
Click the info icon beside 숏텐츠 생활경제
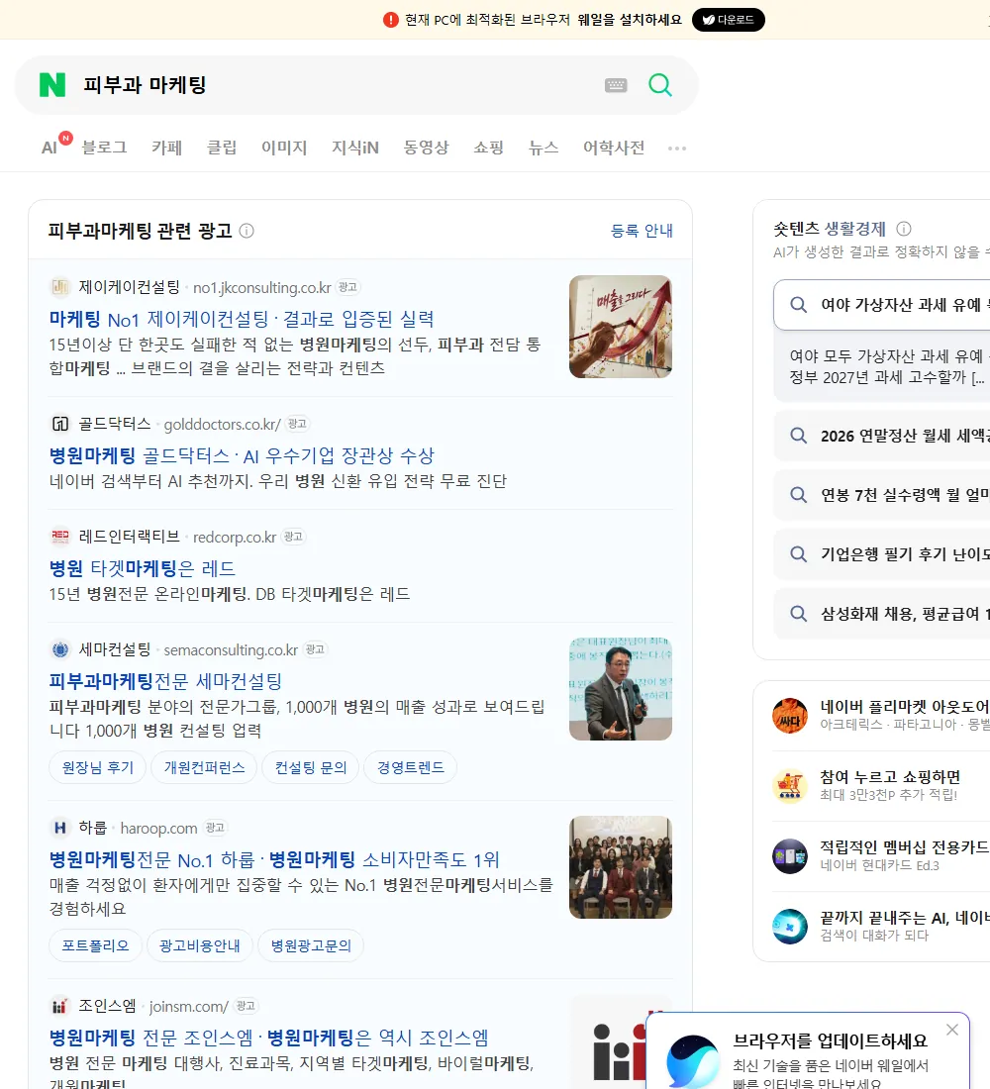click(904, 229)
